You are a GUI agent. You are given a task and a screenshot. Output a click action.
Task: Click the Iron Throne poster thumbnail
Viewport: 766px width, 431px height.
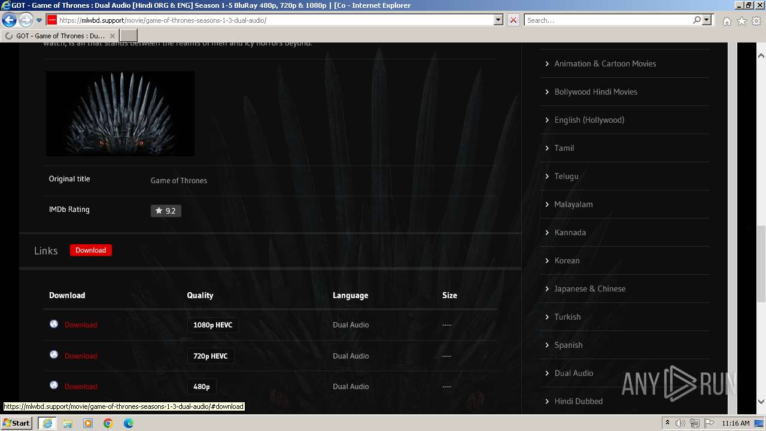[x=120, y=114]
